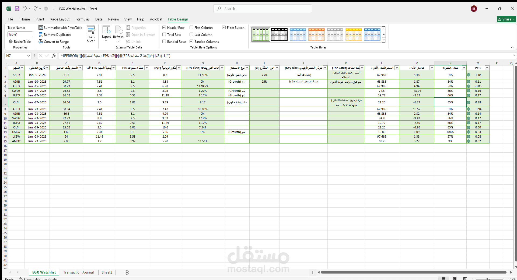Click the Convert to Range icon
The image size is (517, 280).
(41, 41)
